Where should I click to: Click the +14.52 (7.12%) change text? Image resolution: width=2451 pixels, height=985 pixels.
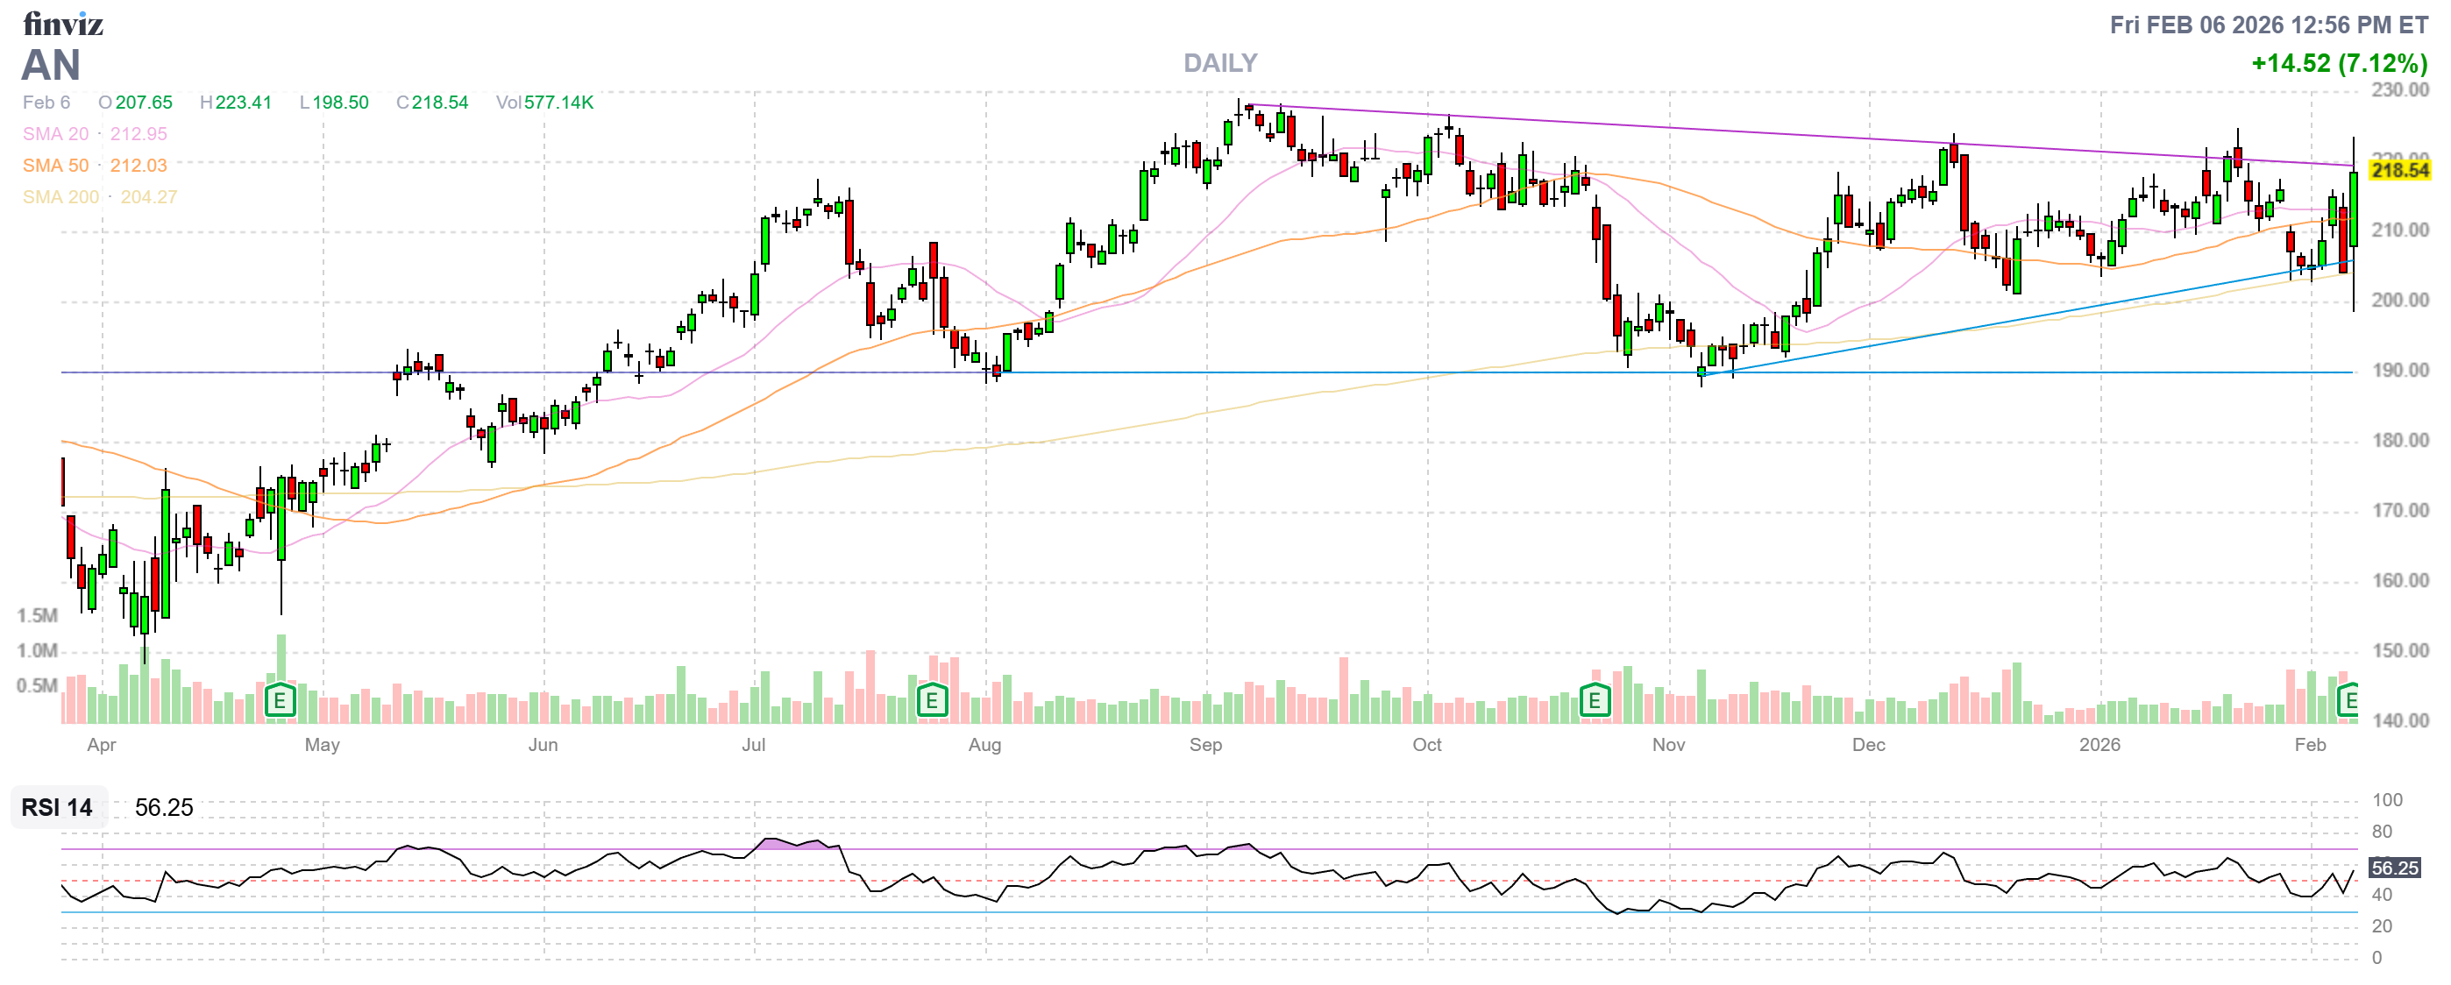[x=2339, y=63]
